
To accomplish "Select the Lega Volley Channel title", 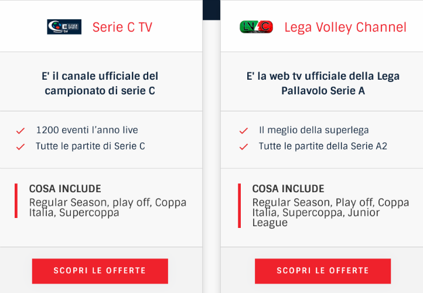I will tap(345, 27).
